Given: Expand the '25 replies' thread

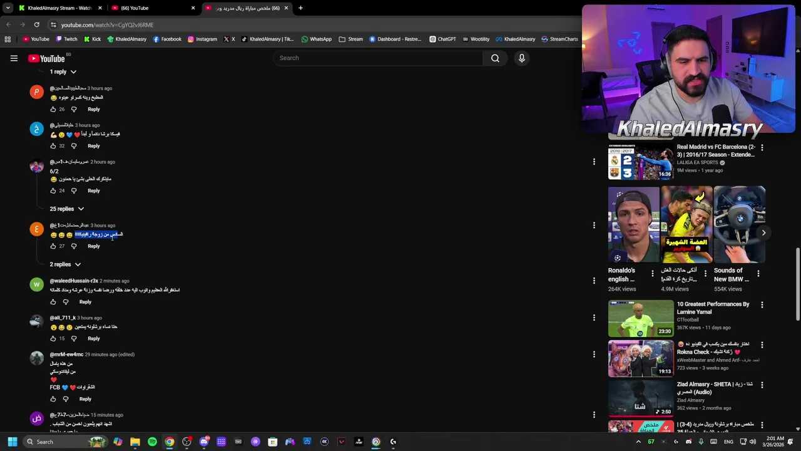Looking at the screenshot, I should click(67, 209).
